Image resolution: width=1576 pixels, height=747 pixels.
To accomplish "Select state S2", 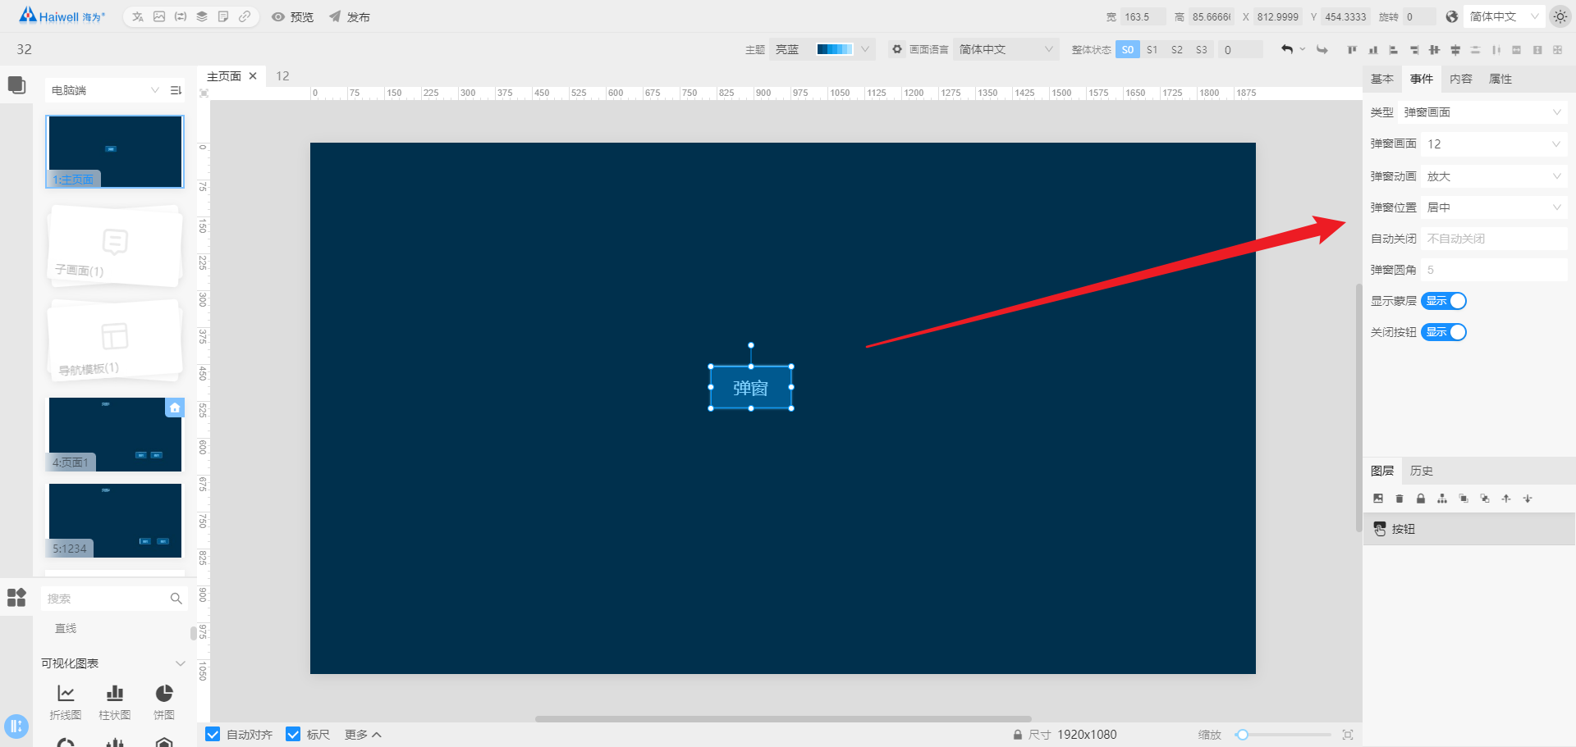I will [1177, 50].
